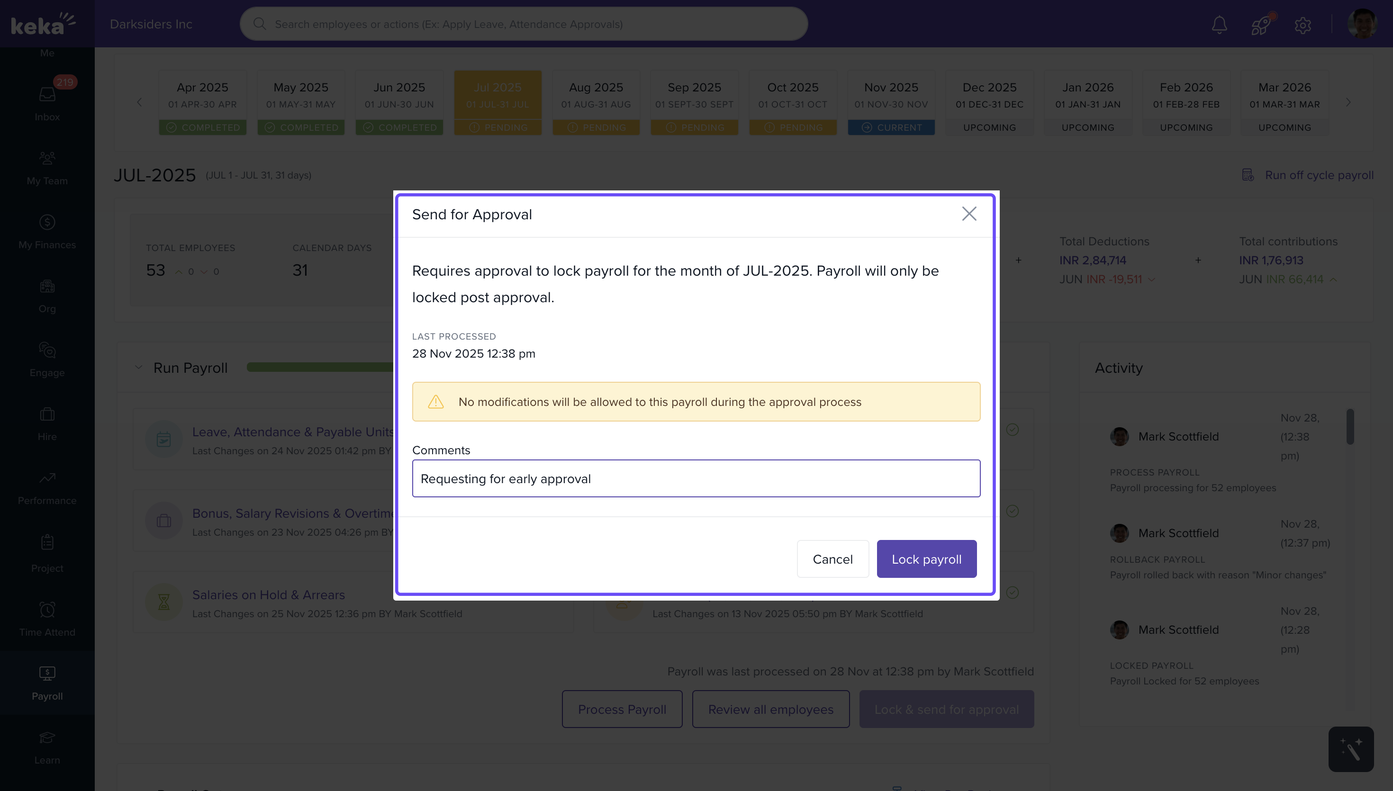
Task: Select the Nov 2025 current month tab
Action: pos(890,101)
